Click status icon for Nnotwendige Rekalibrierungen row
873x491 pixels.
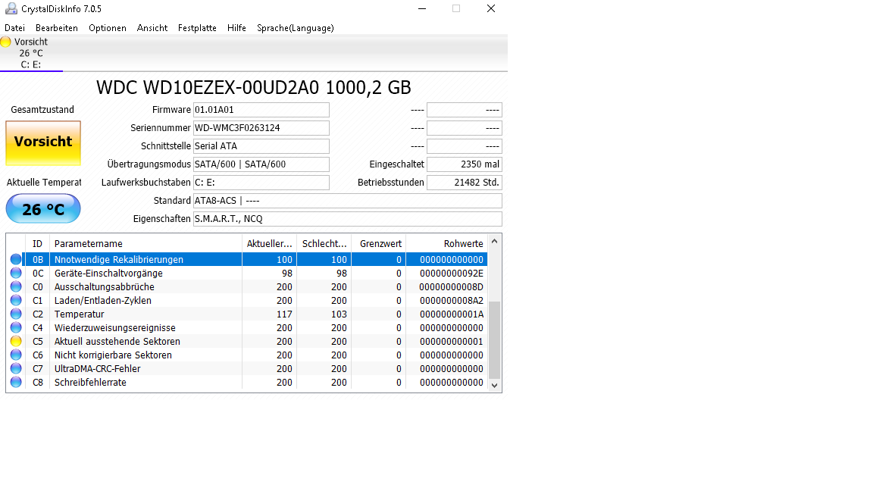point(16,259)
